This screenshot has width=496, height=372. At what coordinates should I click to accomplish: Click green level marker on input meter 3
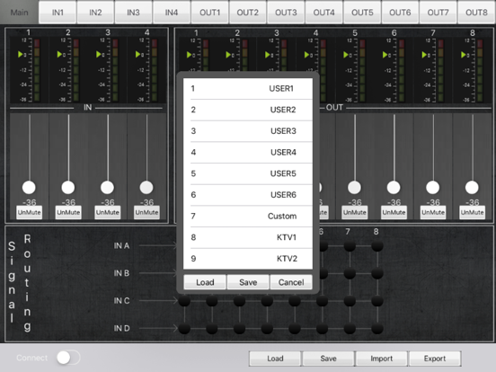[98, 55]
